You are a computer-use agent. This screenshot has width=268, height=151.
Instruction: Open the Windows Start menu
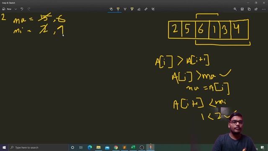(4, 147)
